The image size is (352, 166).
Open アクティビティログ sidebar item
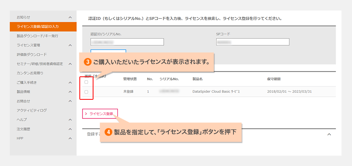[32, 110]
